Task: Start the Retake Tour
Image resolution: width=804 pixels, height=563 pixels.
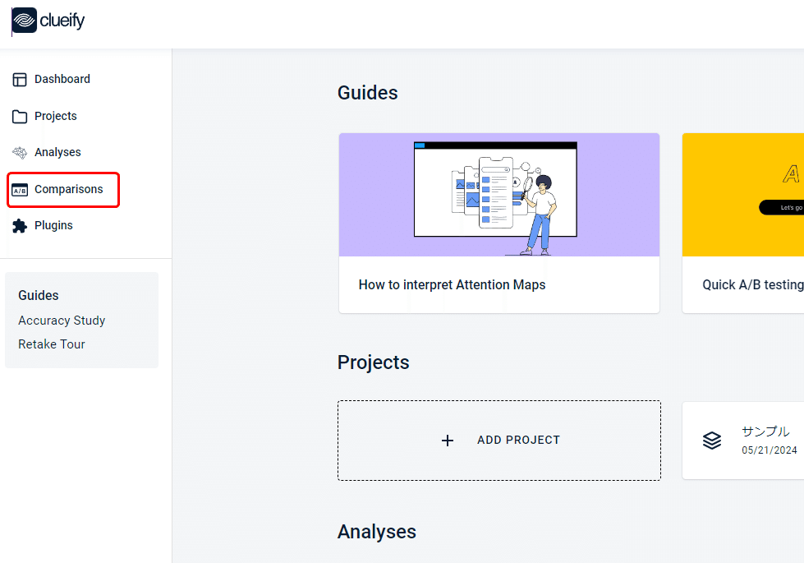Action: pyautogui.click(x=51, y=344)
